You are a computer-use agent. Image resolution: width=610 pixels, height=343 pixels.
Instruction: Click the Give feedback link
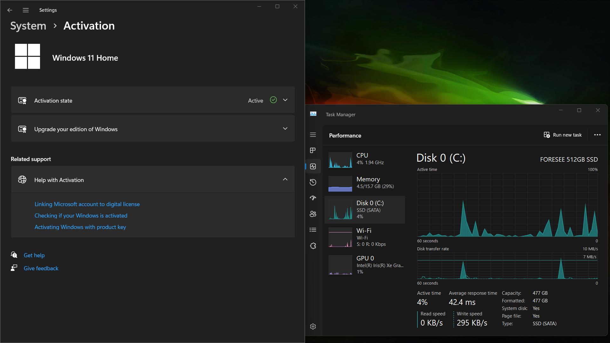[41, 268]
